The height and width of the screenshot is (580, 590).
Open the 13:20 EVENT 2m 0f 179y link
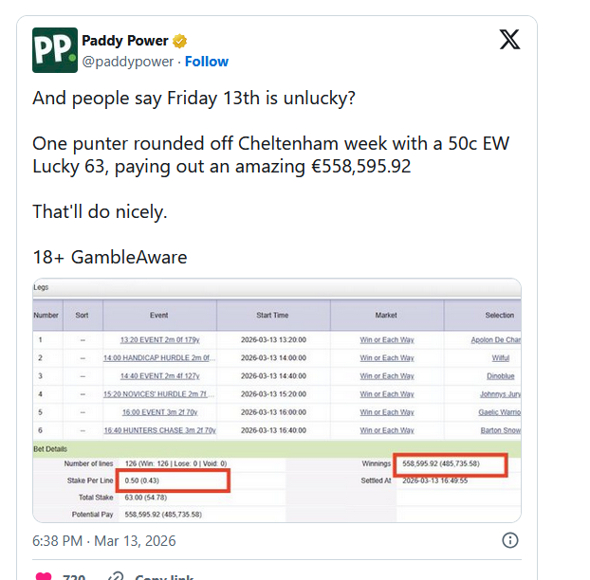159,339
